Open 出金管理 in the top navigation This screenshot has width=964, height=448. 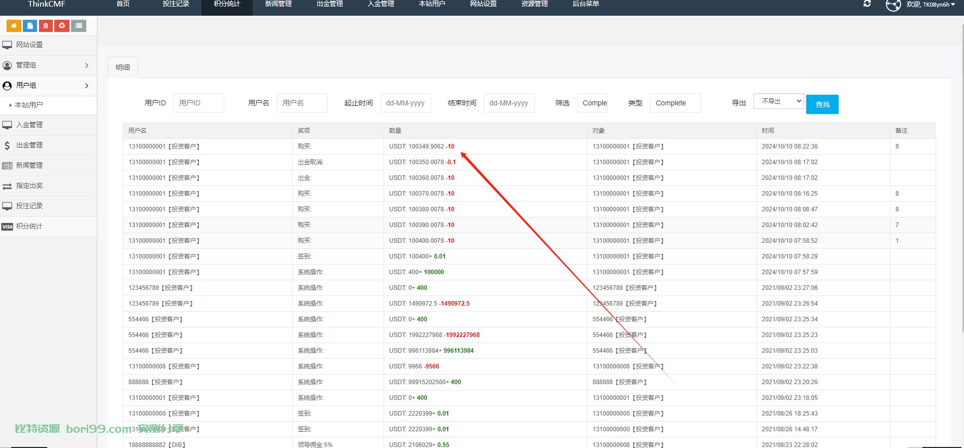[x=329, y=4]
